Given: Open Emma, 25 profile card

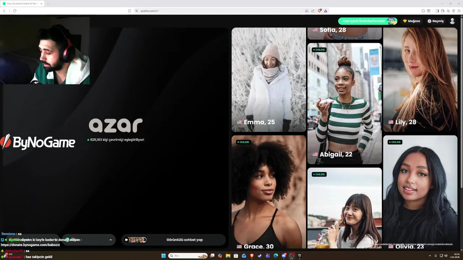Looking at the screenshot, I should click(x=269, y=80).
